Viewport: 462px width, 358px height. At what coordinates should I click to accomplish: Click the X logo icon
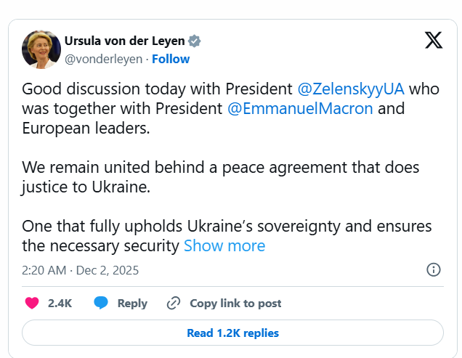[433, 41]
